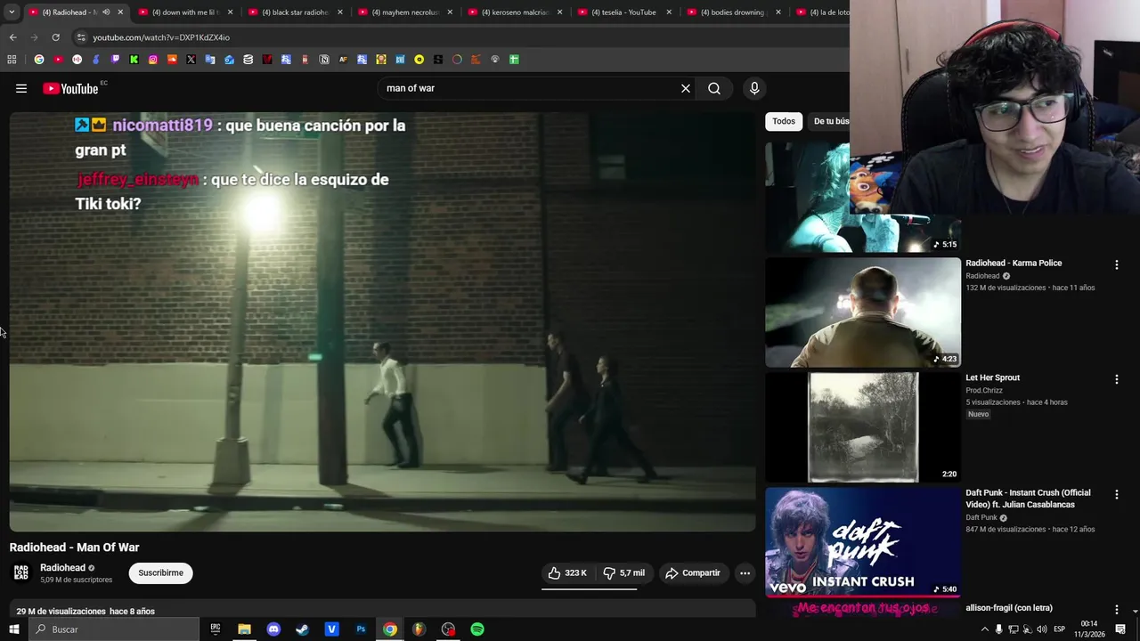Open options menu for Karma Police
Screen dimensions: 1140x641
[x=1117, y=264]
